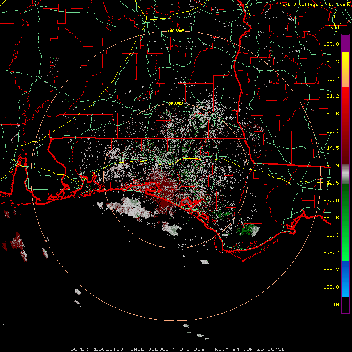Click the -32.0 velocity scale value
352x352 pixels.
(x=331, y=201)
